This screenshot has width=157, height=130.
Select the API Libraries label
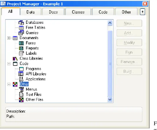(36, 74)
